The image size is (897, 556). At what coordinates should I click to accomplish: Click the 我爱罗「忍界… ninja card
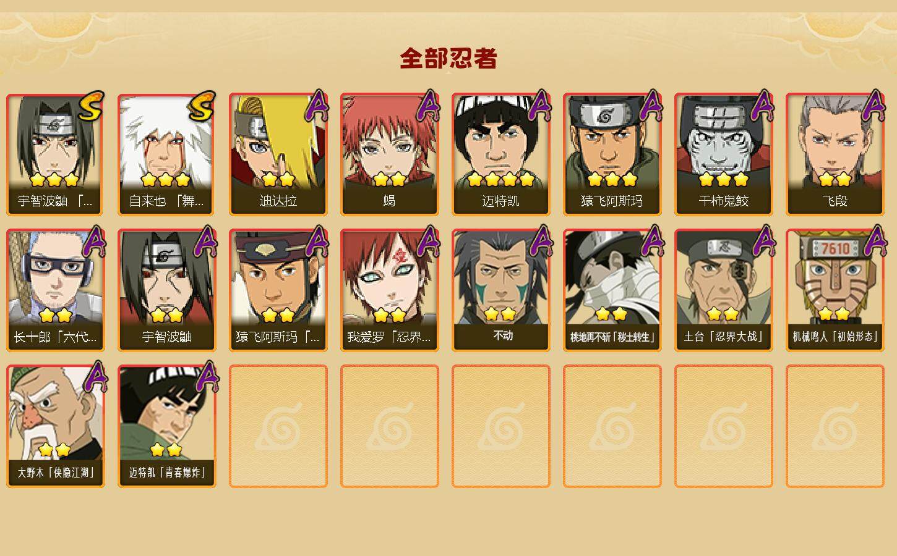click(390, 290)
